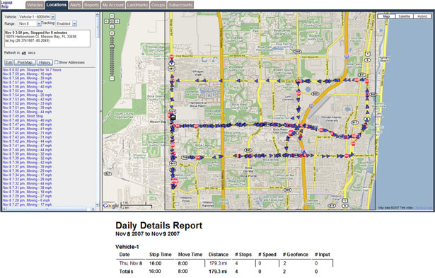Pan the map down with arrow control
The image size is (435, 278).
112,27
